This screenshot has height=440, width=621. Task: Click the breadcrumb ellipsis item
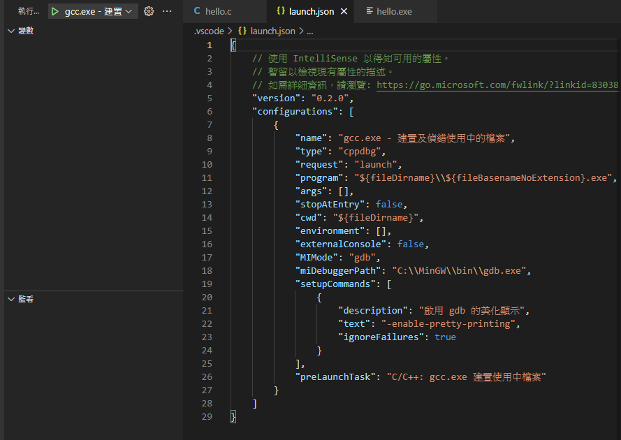tap(309, 31)
